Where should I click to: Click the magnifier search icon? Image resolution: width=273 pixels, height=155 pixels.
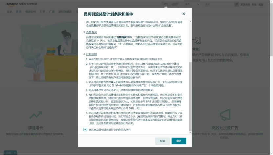tap(237, 4)
